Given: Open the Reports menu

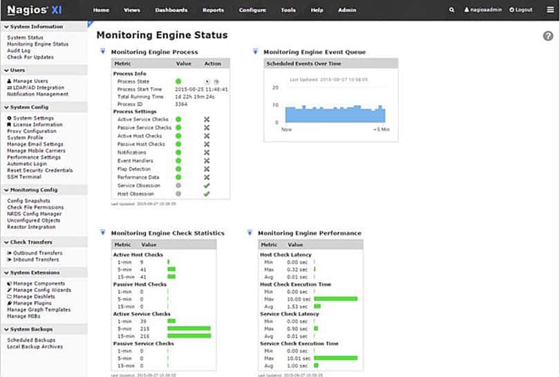Looking at the screenshot, I should pyautogui.click(x=213, y=10).
